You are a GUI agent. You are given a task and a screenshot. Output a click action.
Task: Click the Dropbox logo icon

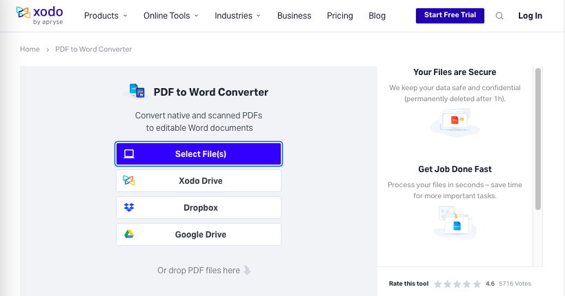pyautogui.click(x=129, y=207)
